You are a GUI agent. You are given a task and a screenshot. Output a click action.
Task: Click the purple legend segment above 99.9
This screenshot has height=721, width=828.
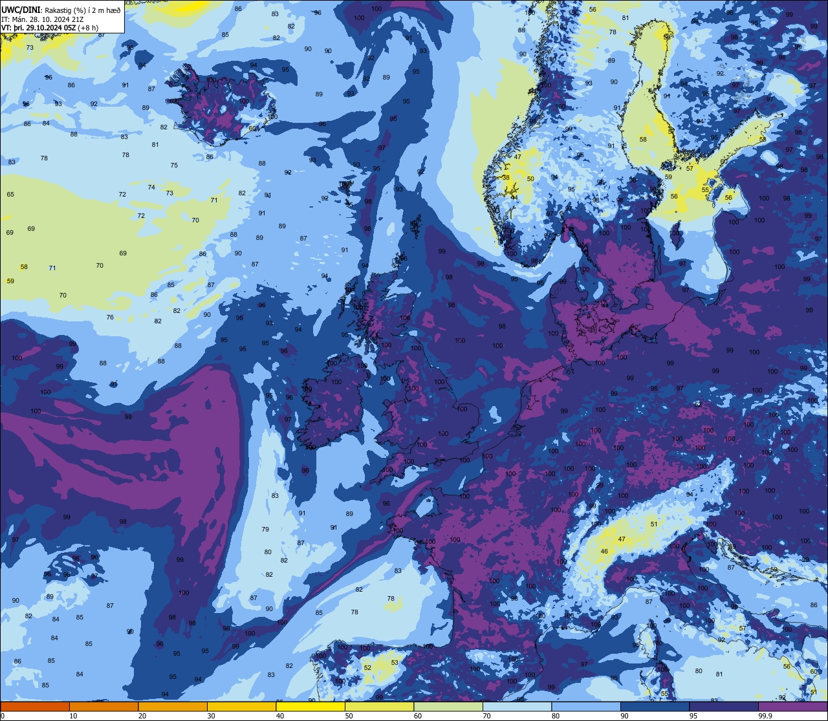[x=792, y=706]
